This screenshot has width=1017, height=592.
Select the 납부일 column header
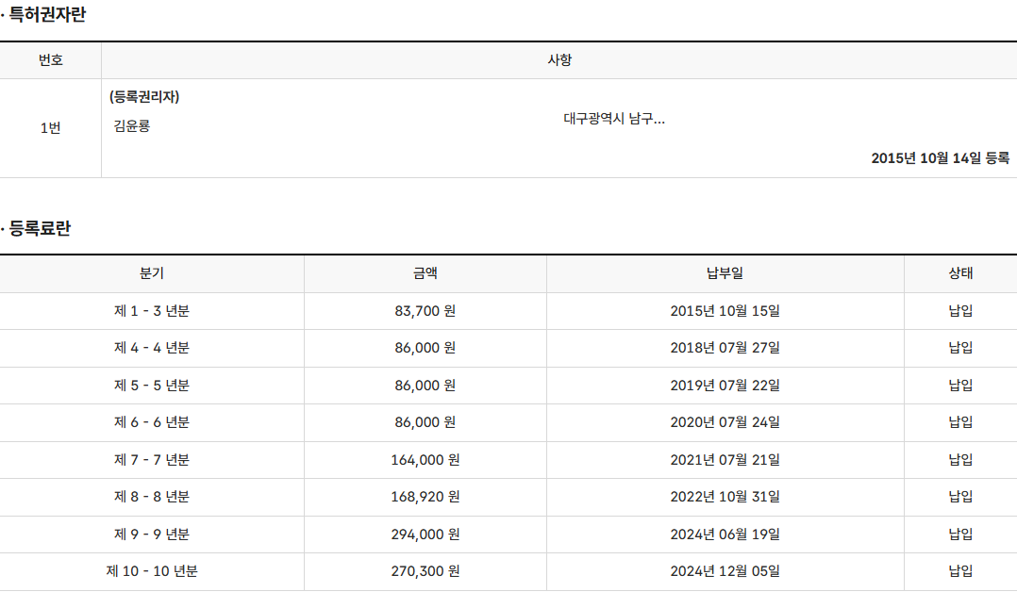(725, 274)
